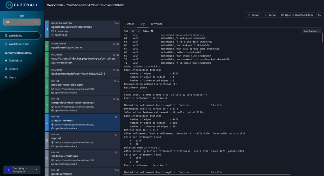Click the Fuzzball logo icon

(9, 5)
